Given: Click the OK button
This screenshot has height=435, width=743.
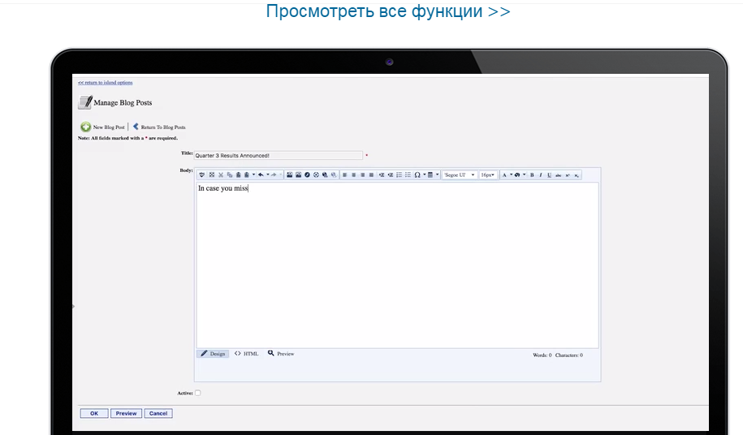Looking at the screenshot, I should click(x=94, y=413).
